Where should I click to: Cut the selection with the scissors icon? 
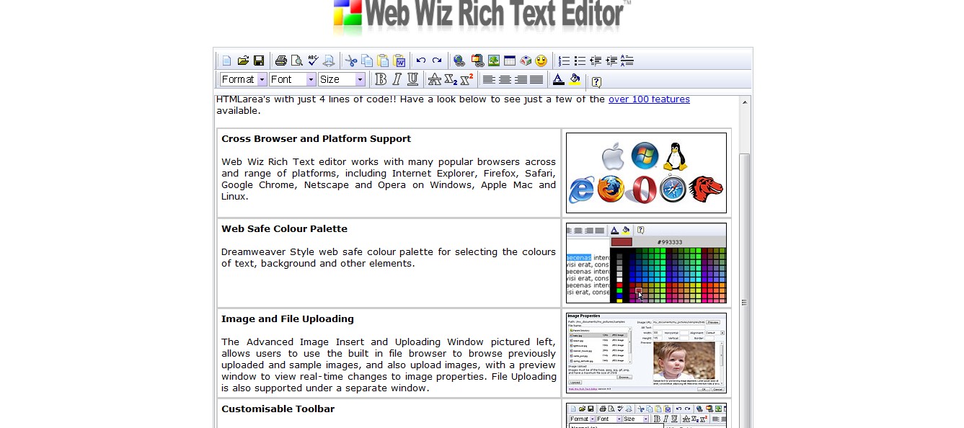point(351,61)
